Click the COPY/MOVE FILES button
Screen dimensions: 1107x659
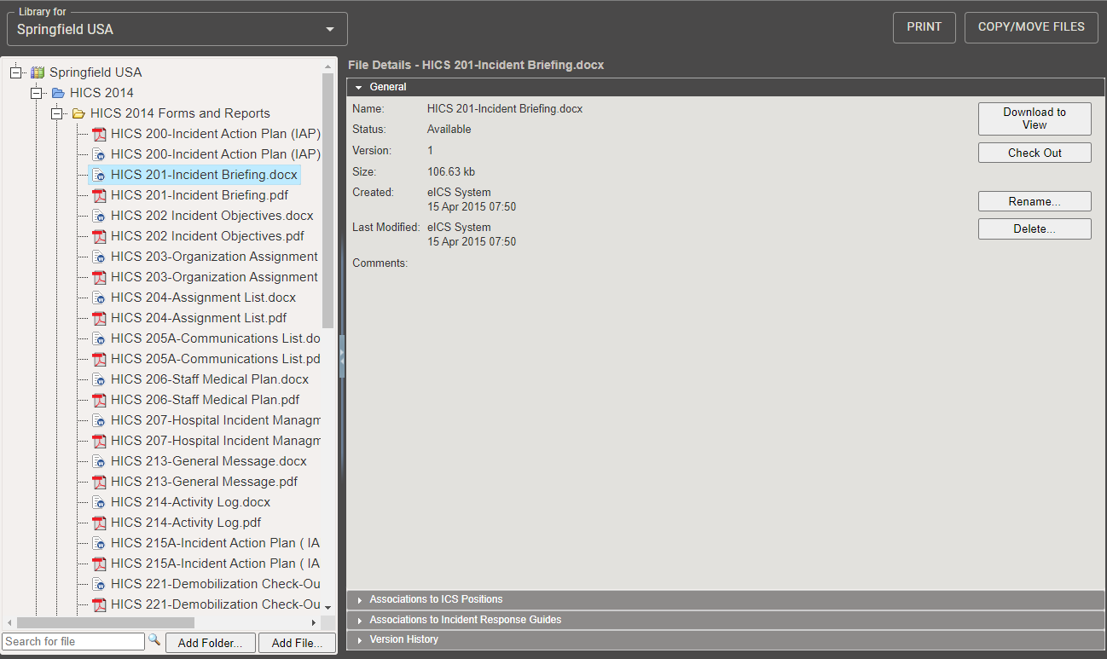1030,27
